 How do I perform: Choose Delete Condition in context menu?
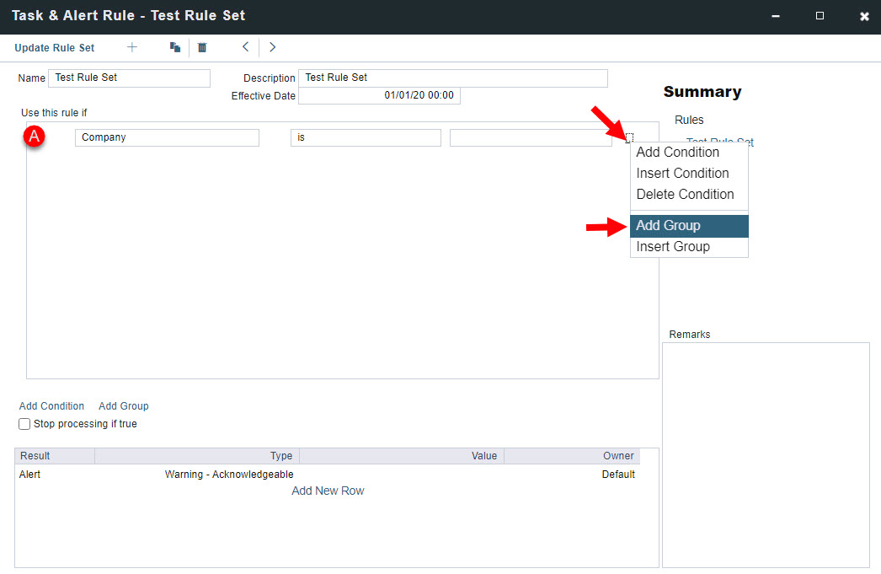coord(685,194)
